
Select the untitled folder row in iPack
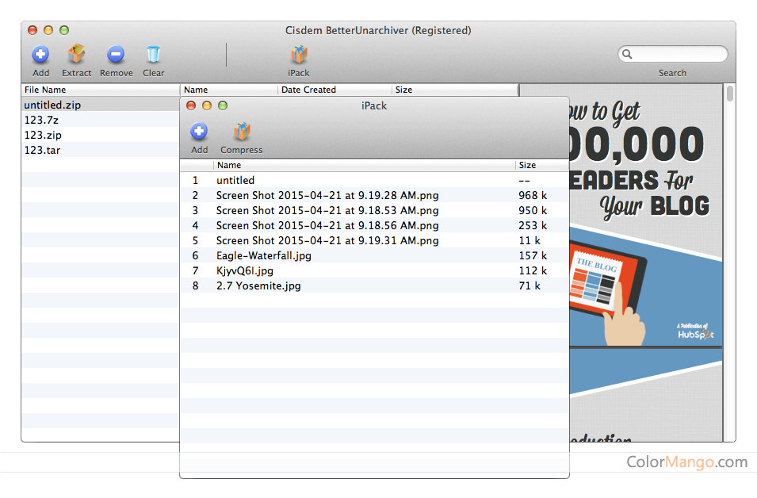pyautogui.click(x=235, y=180)
